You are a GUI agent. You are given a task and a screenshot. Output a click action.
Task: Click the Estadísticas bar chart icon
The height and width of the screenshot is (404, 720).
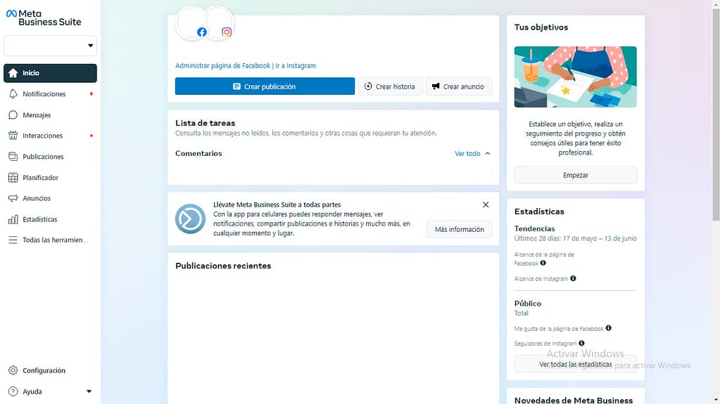(x=13, y=219)
